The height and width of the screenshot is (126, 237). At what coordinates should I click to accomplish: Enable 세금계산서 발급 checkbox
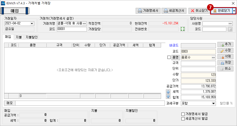tap(183, 119)
